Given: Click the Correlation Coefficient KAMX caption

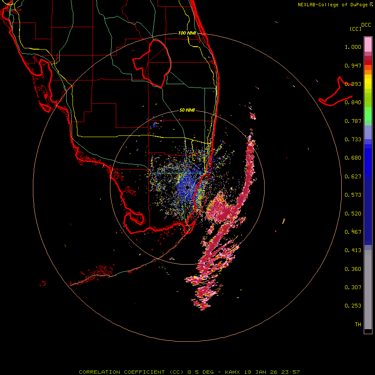Looking at the screenshot, I should click(x=189, y=372).
